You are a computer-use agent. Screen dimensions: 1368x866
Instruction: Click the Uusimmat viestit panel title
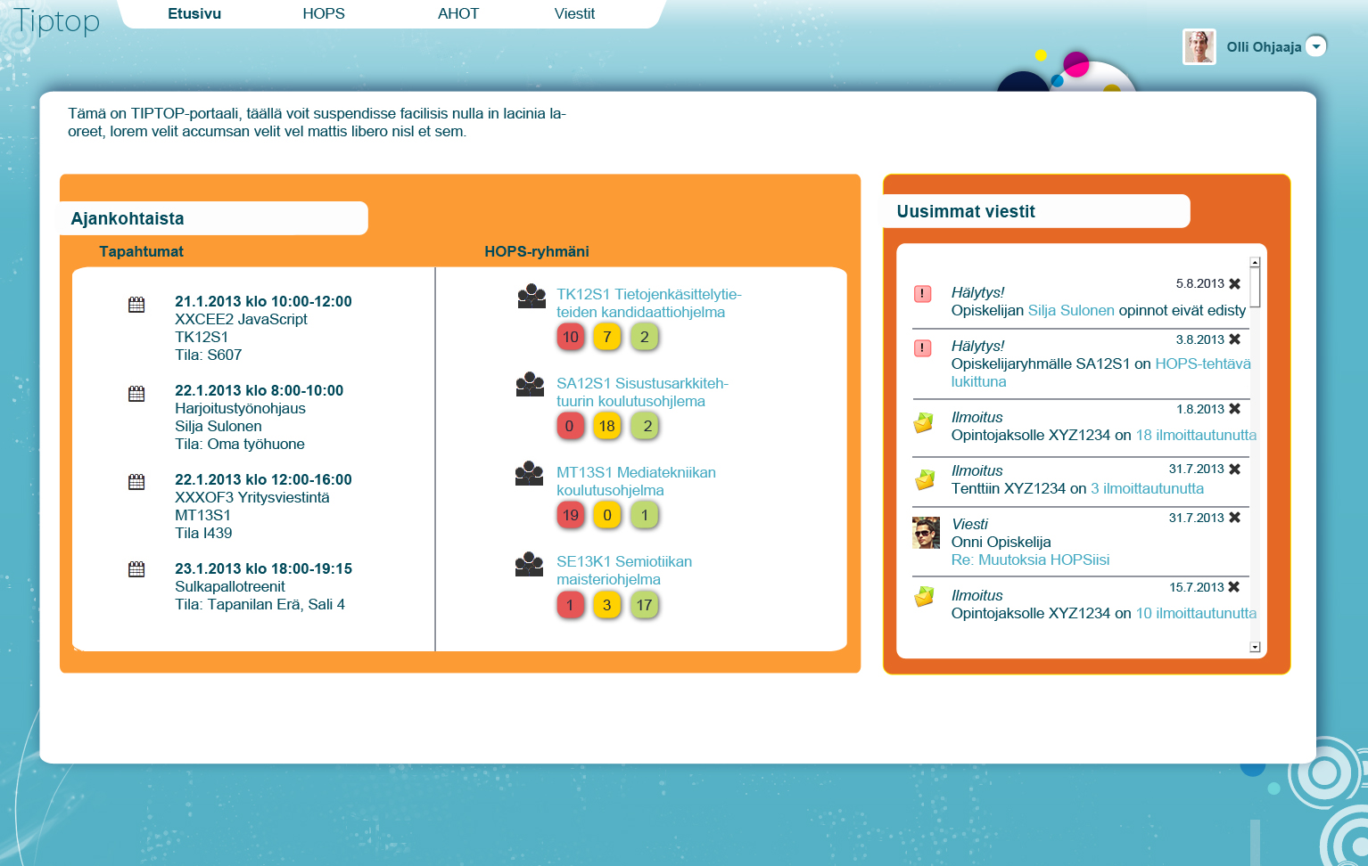tap(966, 211)
